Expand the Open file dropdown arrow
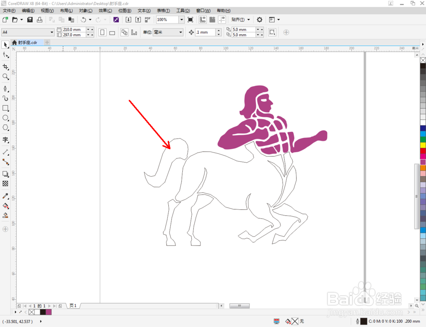 [21, 20]
